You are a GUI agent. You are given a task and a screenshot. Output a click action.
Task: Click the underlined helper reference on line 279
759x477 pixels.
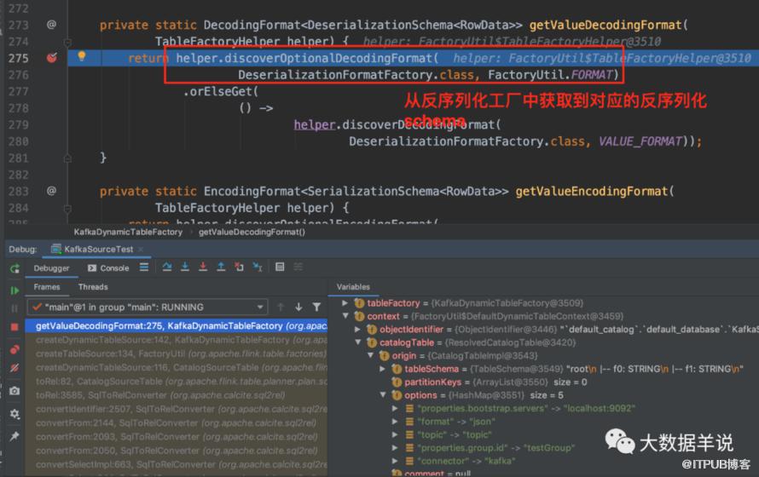pos(314,124)
